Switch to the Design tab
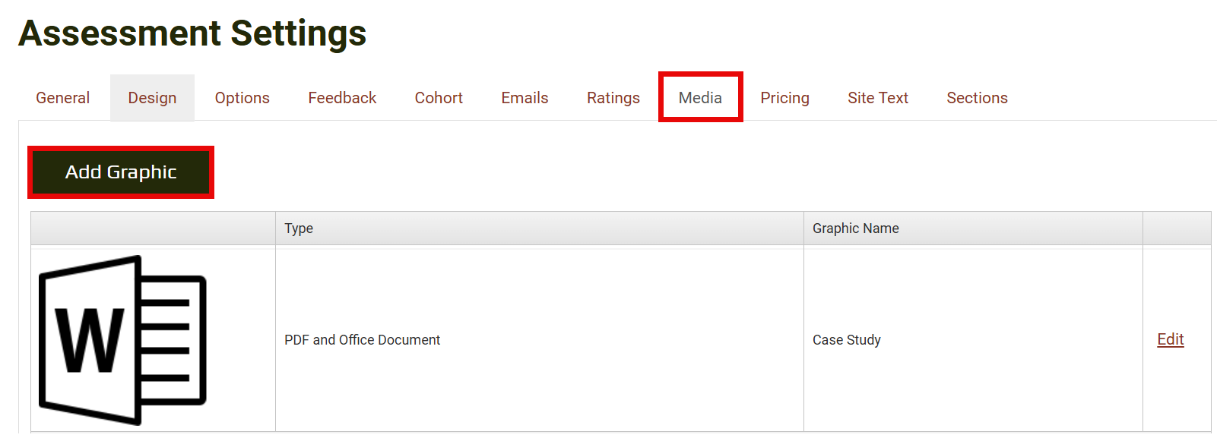Viewport: 1217px width, 441px height. (152, 98)
